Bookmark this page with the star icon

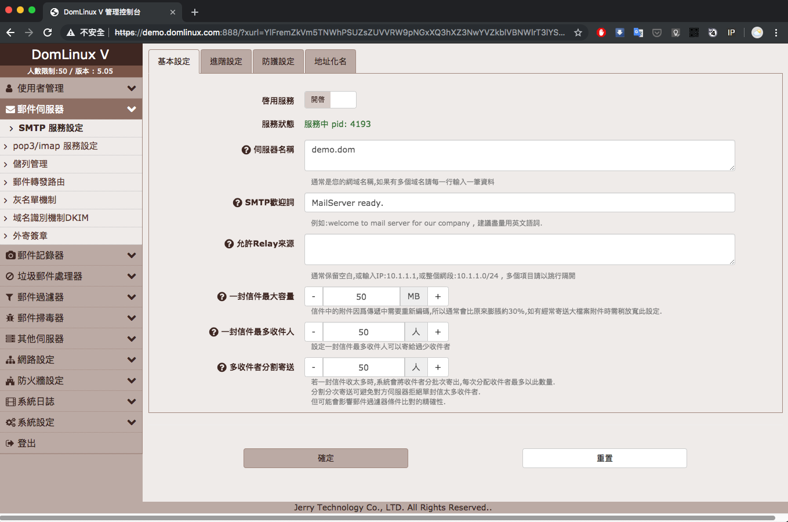pyautogui.click(x=578, y=32)
